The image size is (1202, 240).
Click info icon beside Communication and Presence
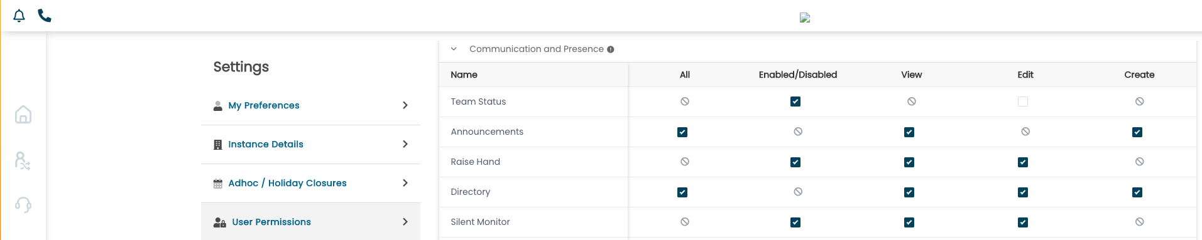[x=611, y=50]
